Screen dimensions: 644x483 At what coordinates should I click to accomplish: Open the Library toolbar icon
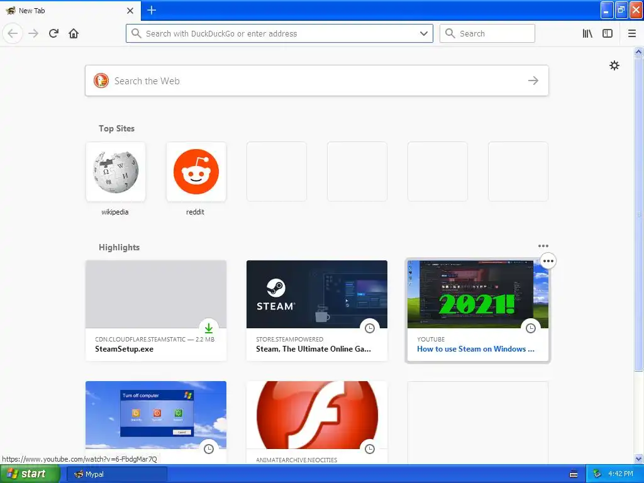587,33
